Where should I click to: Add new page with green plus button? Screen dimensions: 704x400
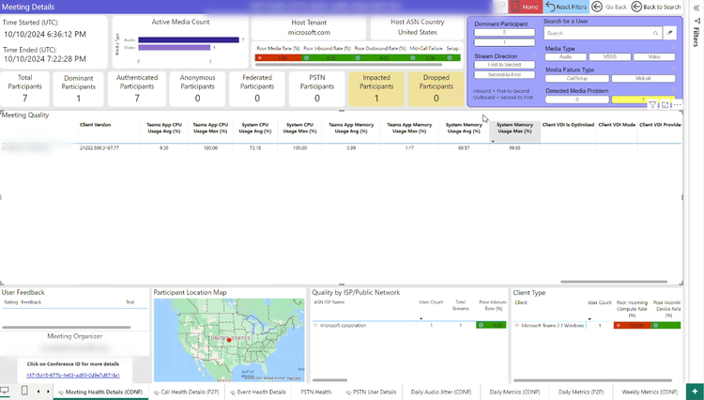693,391
